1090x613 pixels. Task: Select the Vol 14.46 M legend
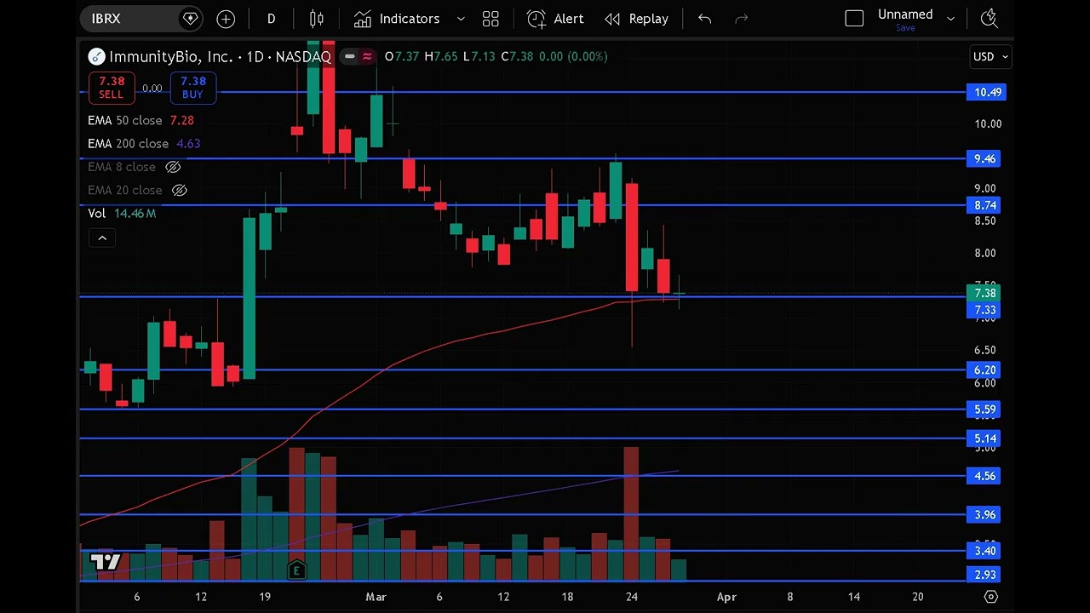click(x=122, y=214)
